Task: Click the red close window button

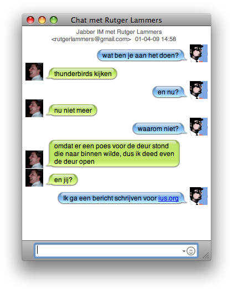Action: (30, 20)
